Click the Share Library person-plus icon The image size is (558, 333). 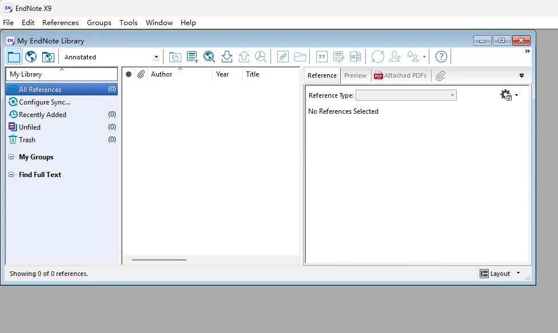click(x=395, y=57)
